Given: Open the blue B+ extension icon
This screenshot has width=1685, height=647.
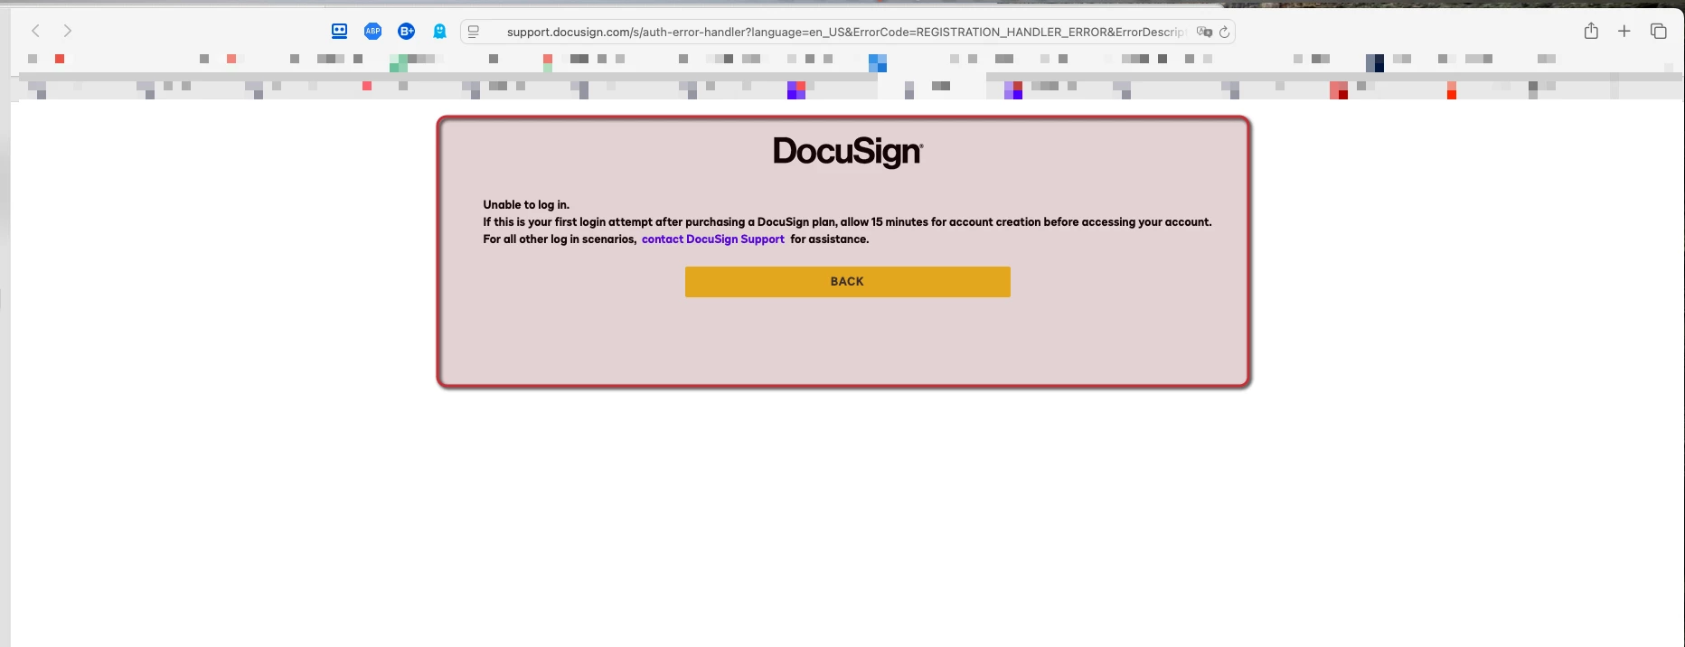Looking at the screenshot, I should (406, 31).
